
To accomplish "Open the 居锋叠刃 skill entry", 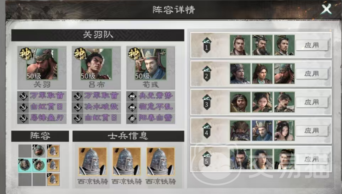I will [42, 118].
